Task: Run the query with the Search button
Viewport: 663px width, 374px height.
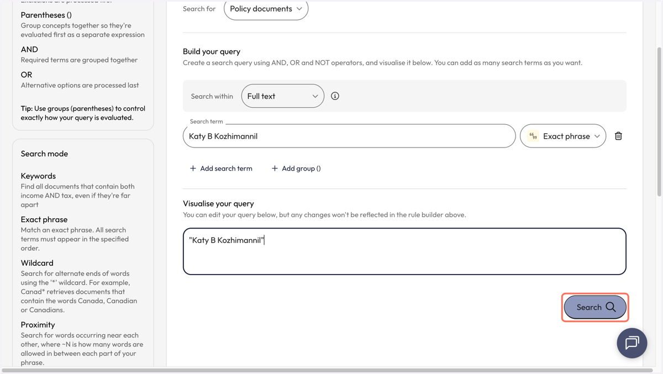Action: (x=595, y=307)
